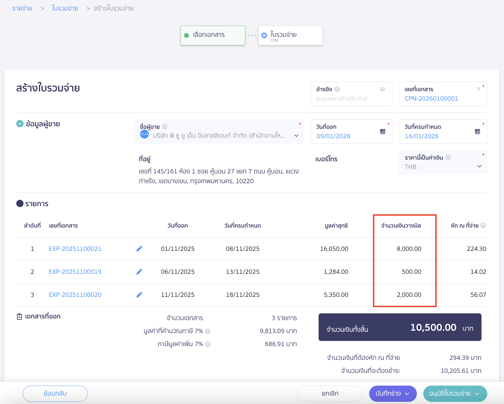Click edit pencil for EXP-20251100019
This screenshot has width=504, height=404.
[139, 272]
